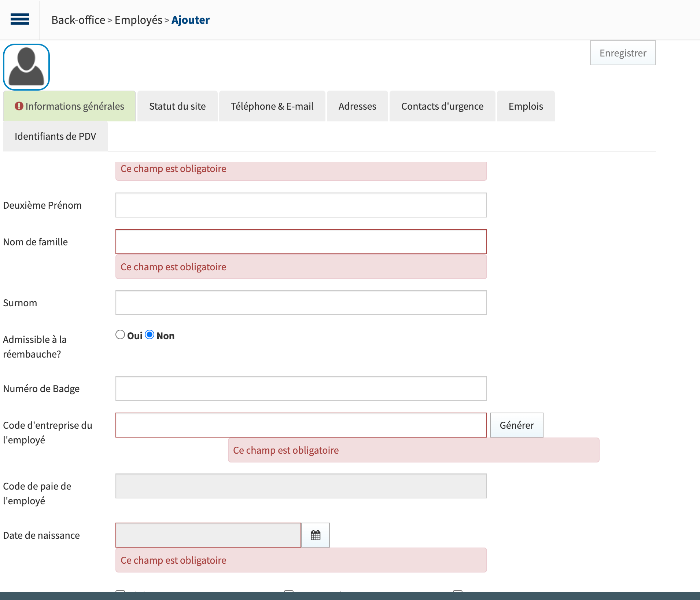Screen dimensions: 700x600
Task: Click the Enregistrer button
Action: (x=622, y=53)
